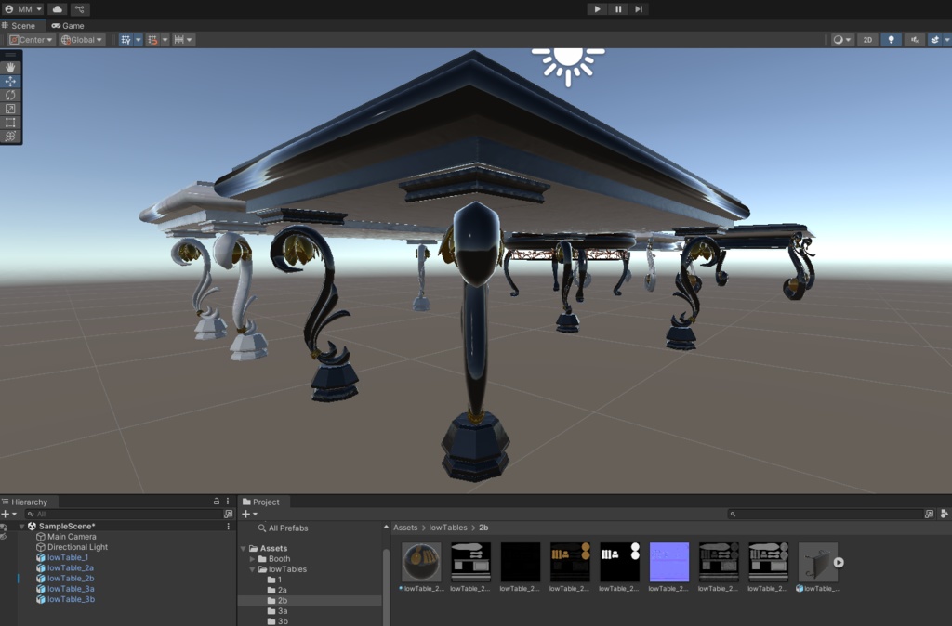Screen dimensions: 952x626
Task: Switch to the Game tab
Action: [x=67, y=25]
